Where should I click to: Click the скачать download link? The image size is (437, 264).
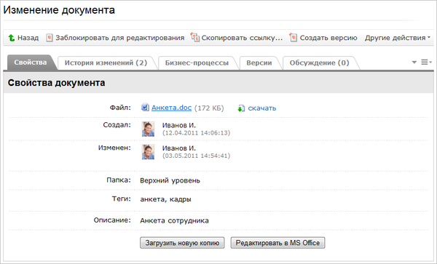coord(262,108)
